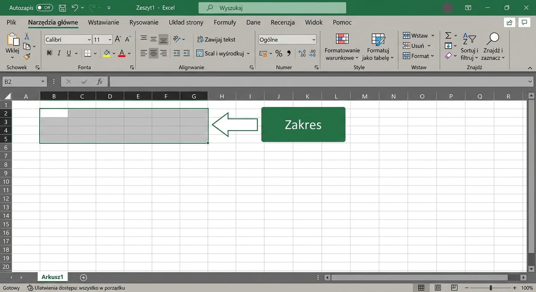Click the Wklej paste icon

coord(13,40)
